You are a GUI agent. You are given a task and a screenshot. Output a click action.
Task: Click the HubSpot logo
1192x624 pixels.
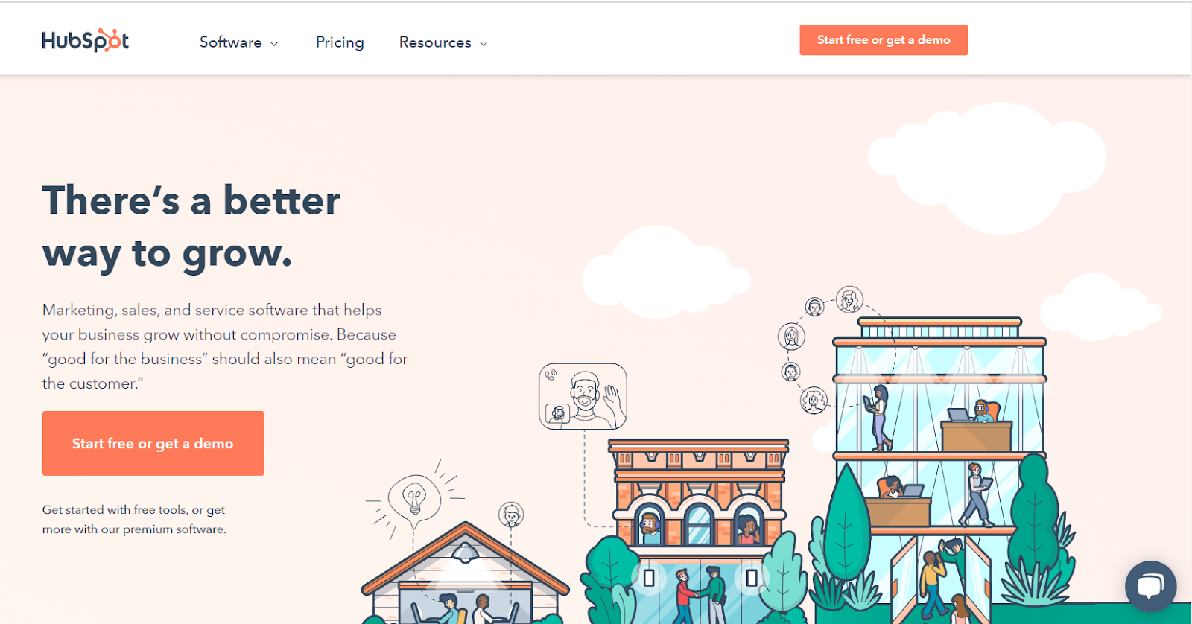click(85, 40)
